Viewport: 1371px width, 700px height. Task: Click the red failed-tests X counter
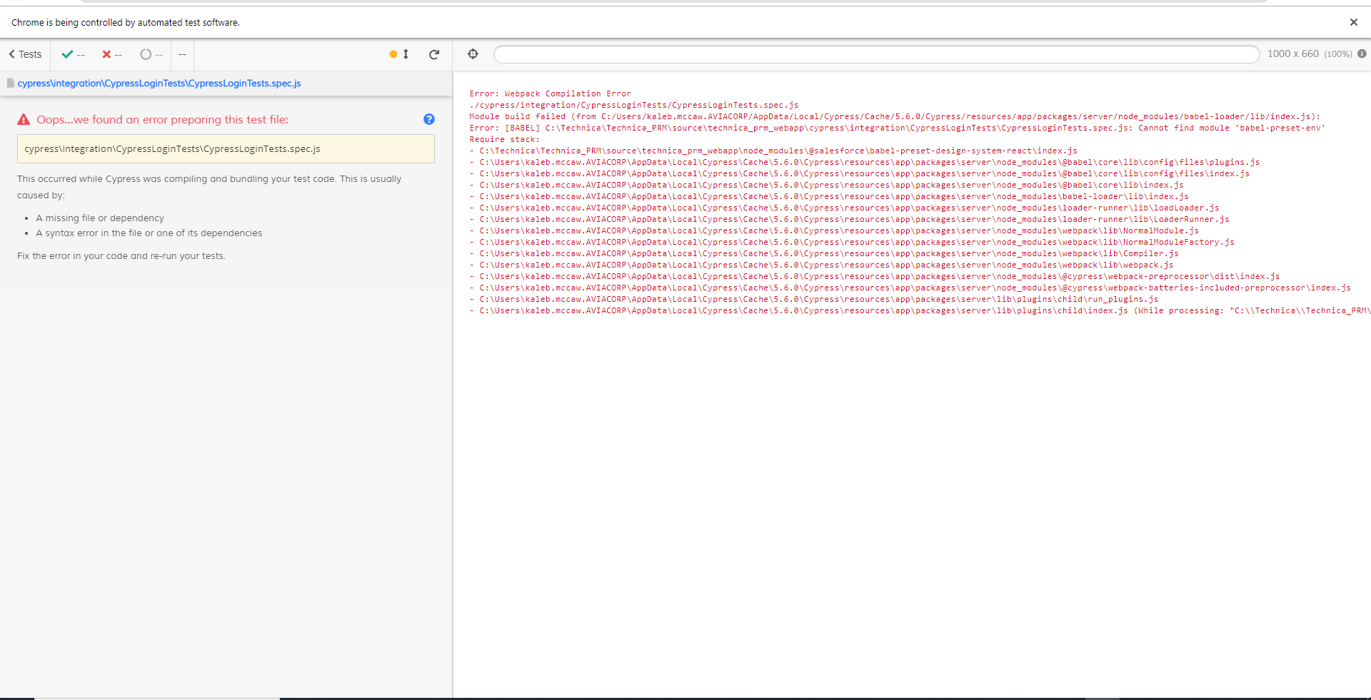[112, 54]
